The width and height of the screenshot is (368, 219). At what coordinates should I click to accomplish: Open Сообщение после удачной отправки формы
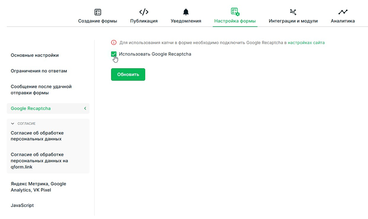[x=41, y=90]
